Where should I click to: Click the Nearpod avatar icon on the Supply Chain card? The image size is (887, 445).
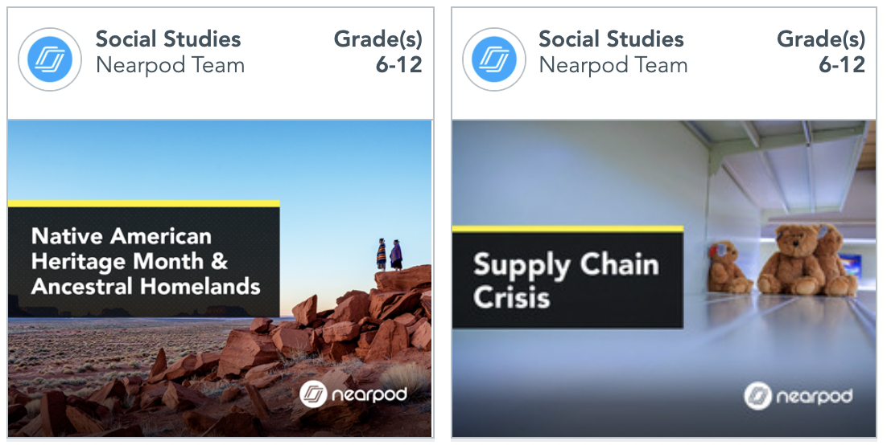(493, 59)
